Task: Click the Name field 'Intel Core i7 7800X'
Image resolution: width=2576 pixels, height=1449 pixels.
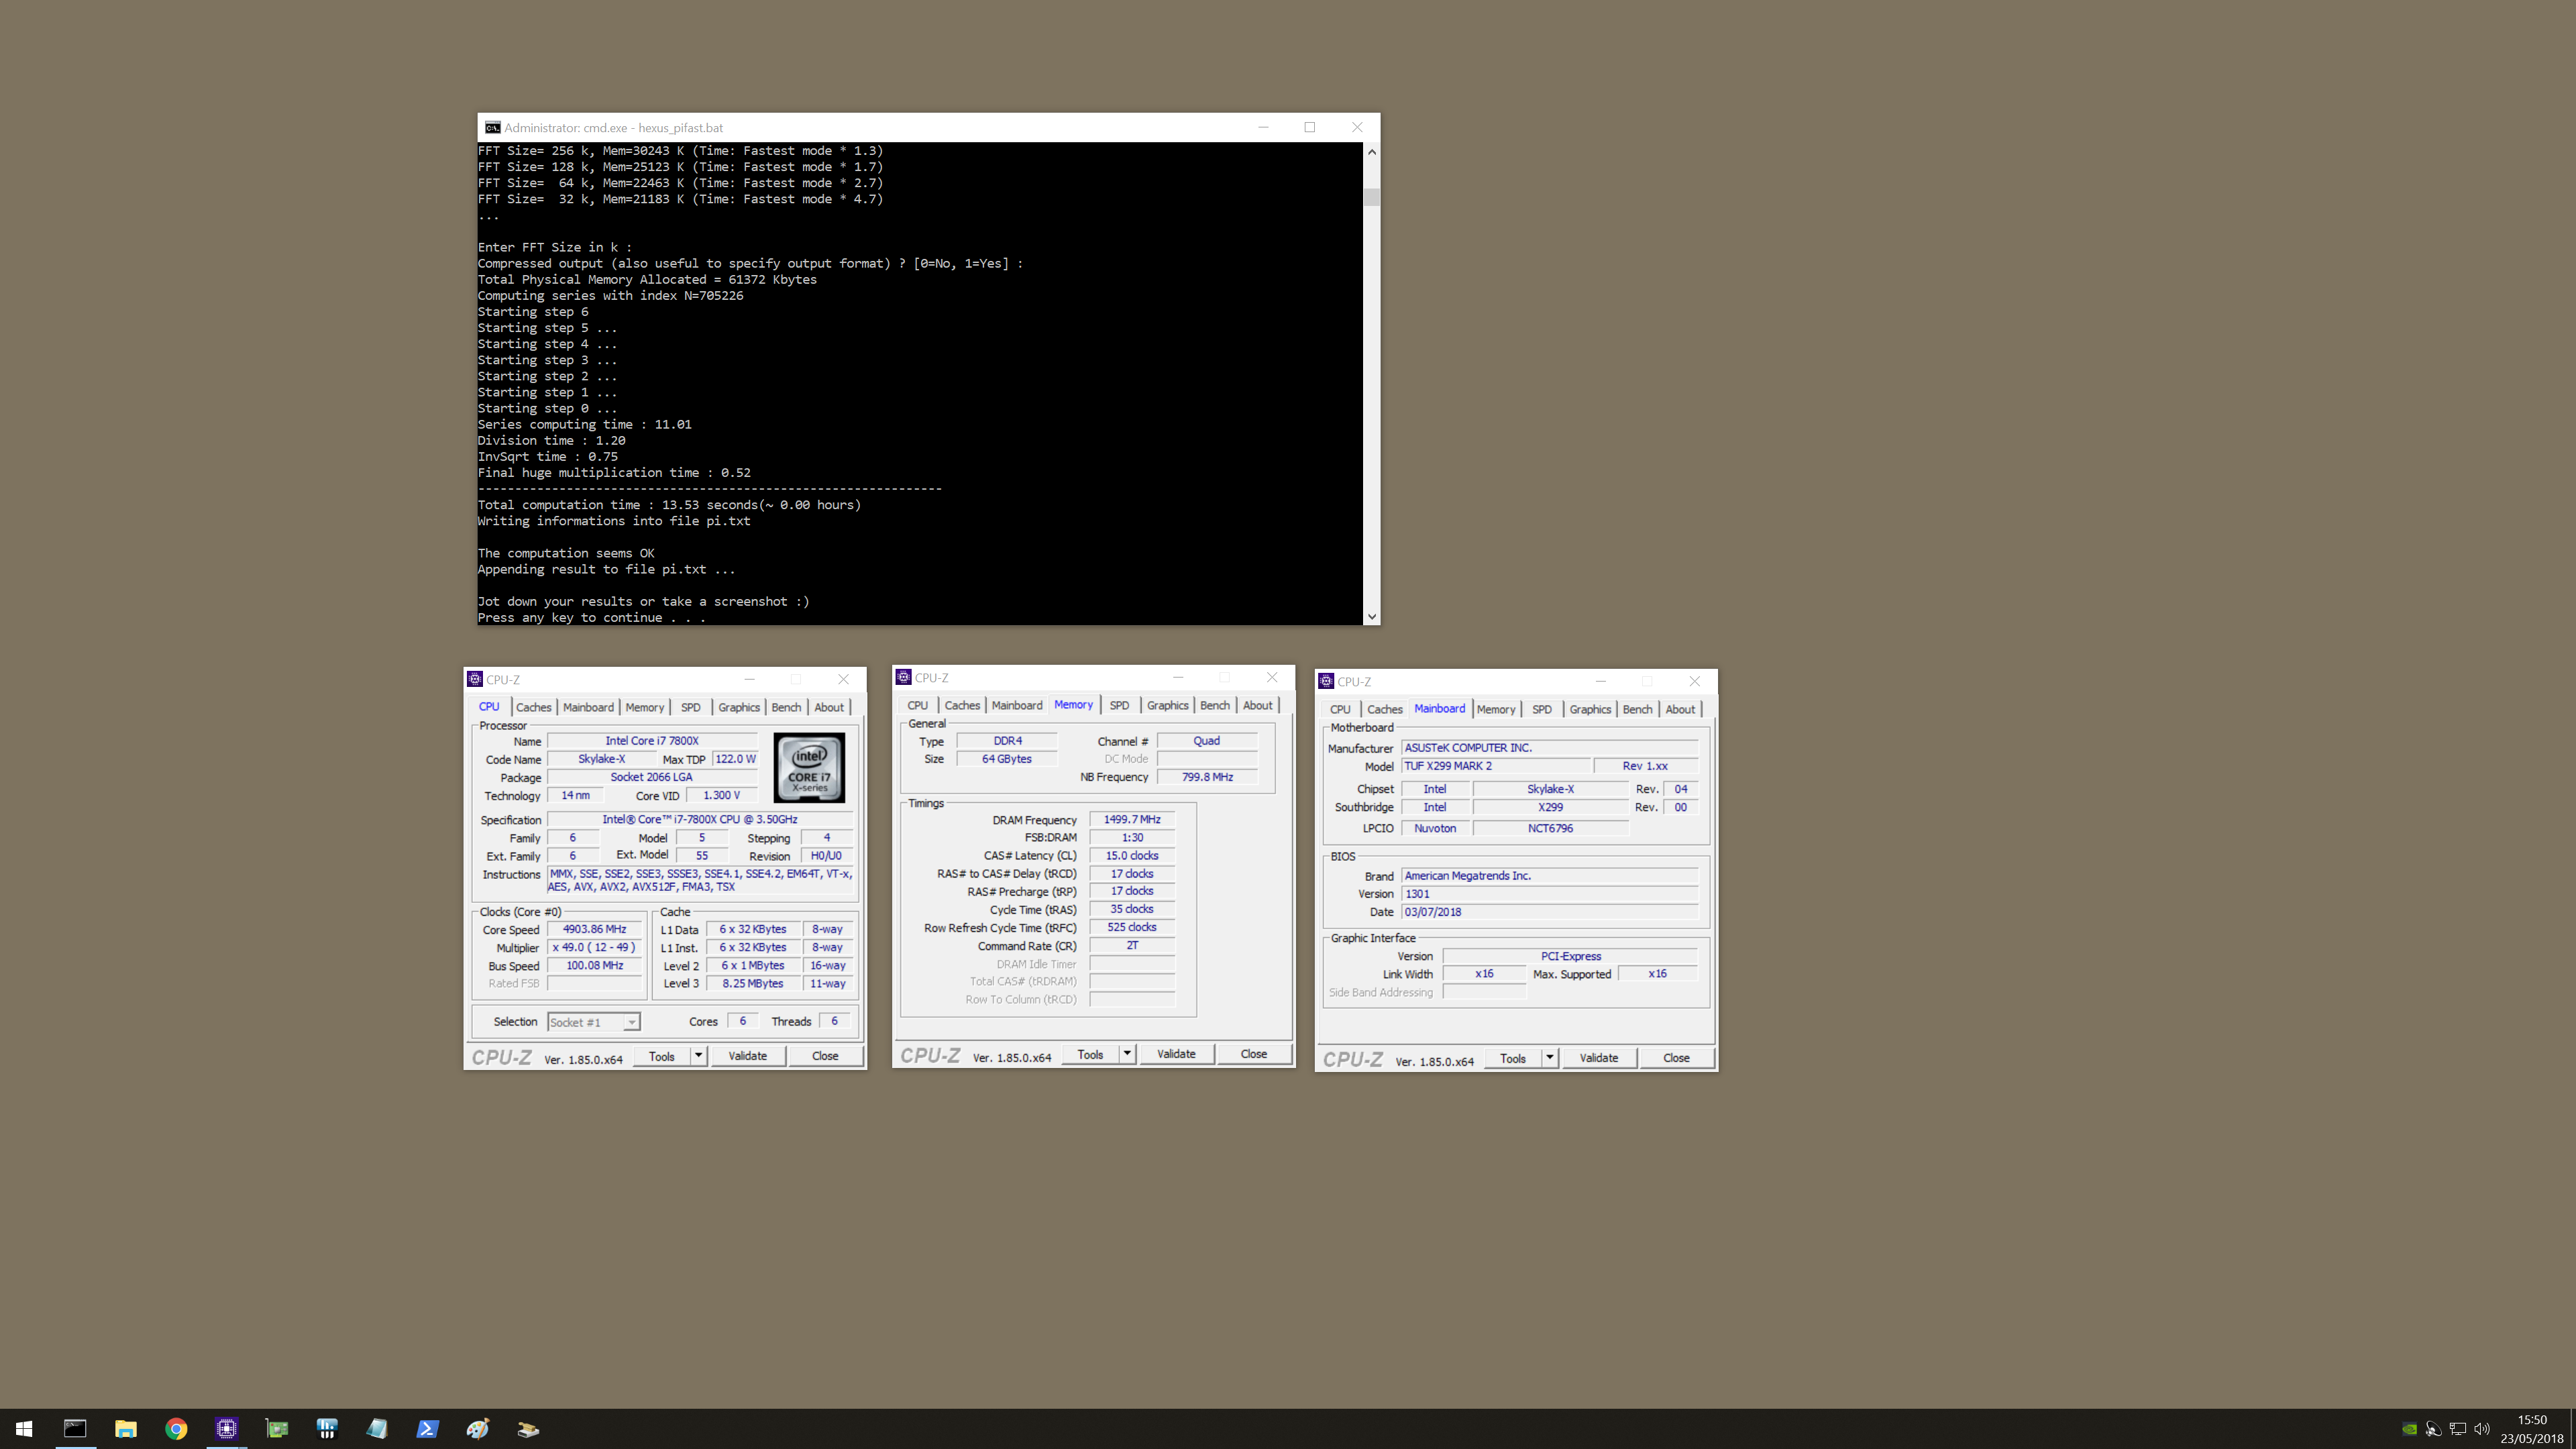Action: [652, 741]
